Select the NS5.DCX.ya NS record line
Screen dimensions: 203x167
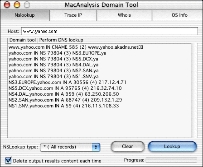(x=53, y=59)
